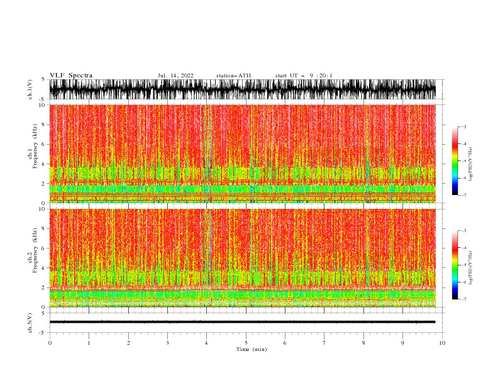
Task: Click the 'ch.1(V)' axis label
Action: tap(30, 89)
